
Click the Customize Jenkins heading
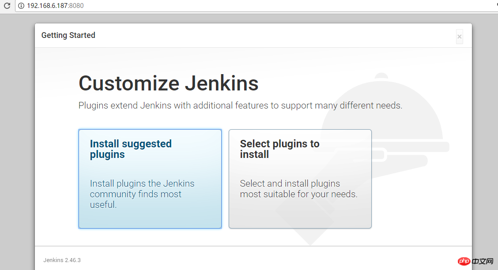(x=168, y=83)
